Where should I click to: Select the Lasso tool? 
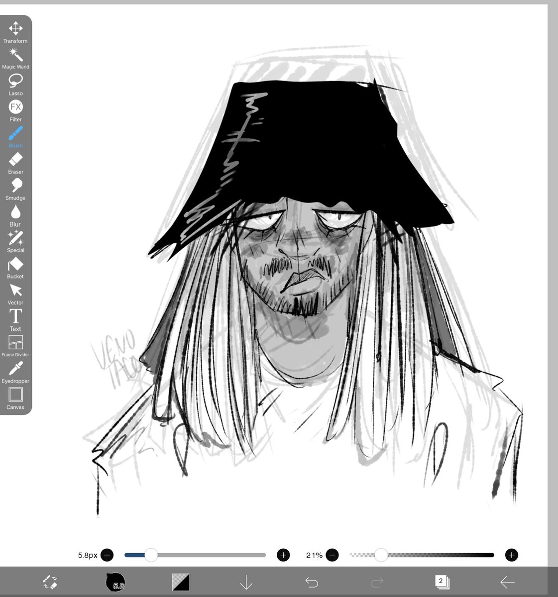tap(15, 85)
